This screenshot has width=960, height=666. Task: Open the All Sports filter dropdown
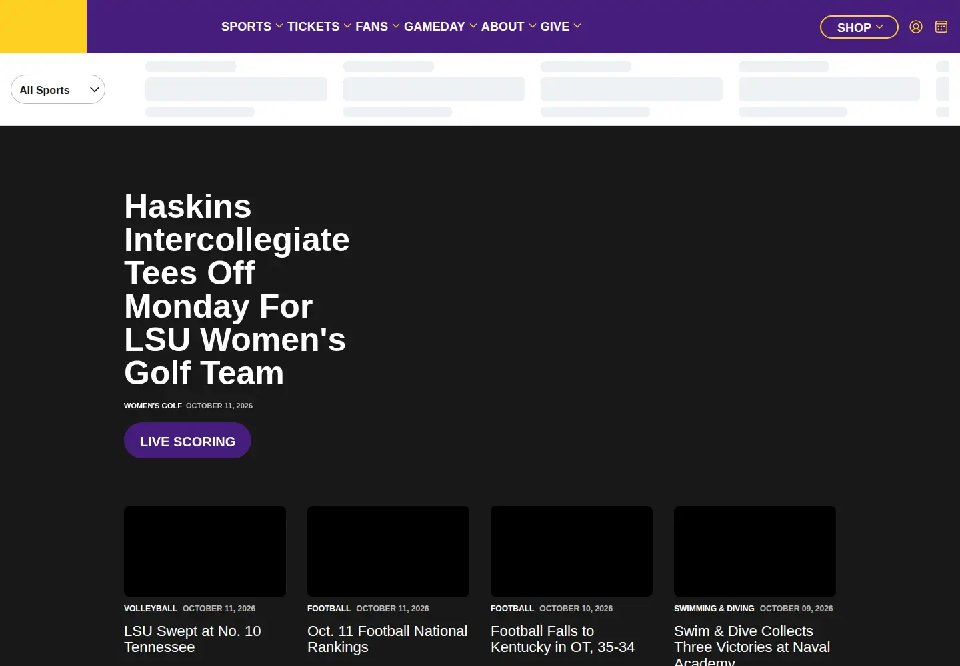pyautogui.click(x=58, y=89)
